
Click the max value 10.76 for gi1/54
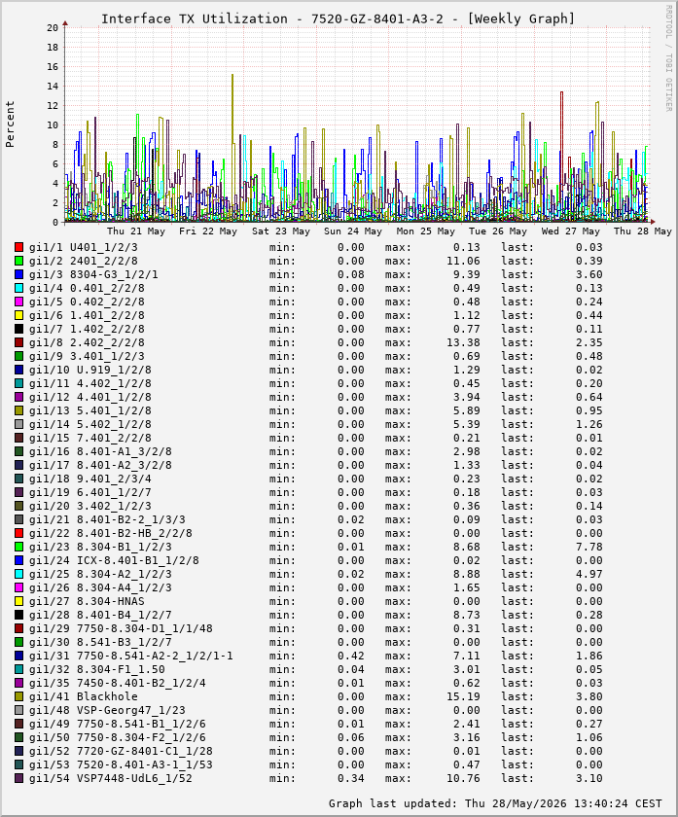463,778
